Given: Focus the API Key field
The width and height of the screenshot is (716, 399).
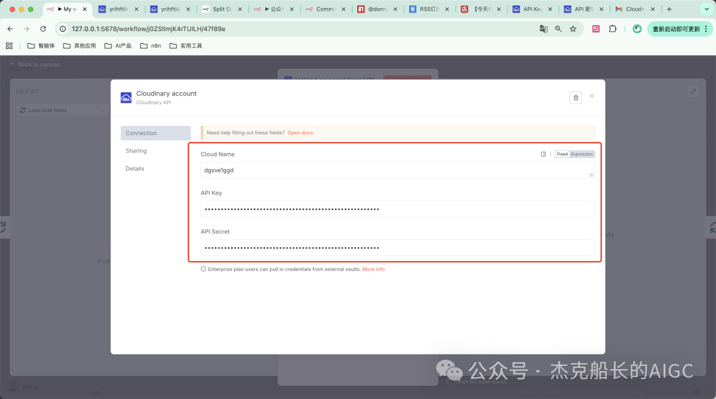Looking at the screenshot, I should (397, 209).
